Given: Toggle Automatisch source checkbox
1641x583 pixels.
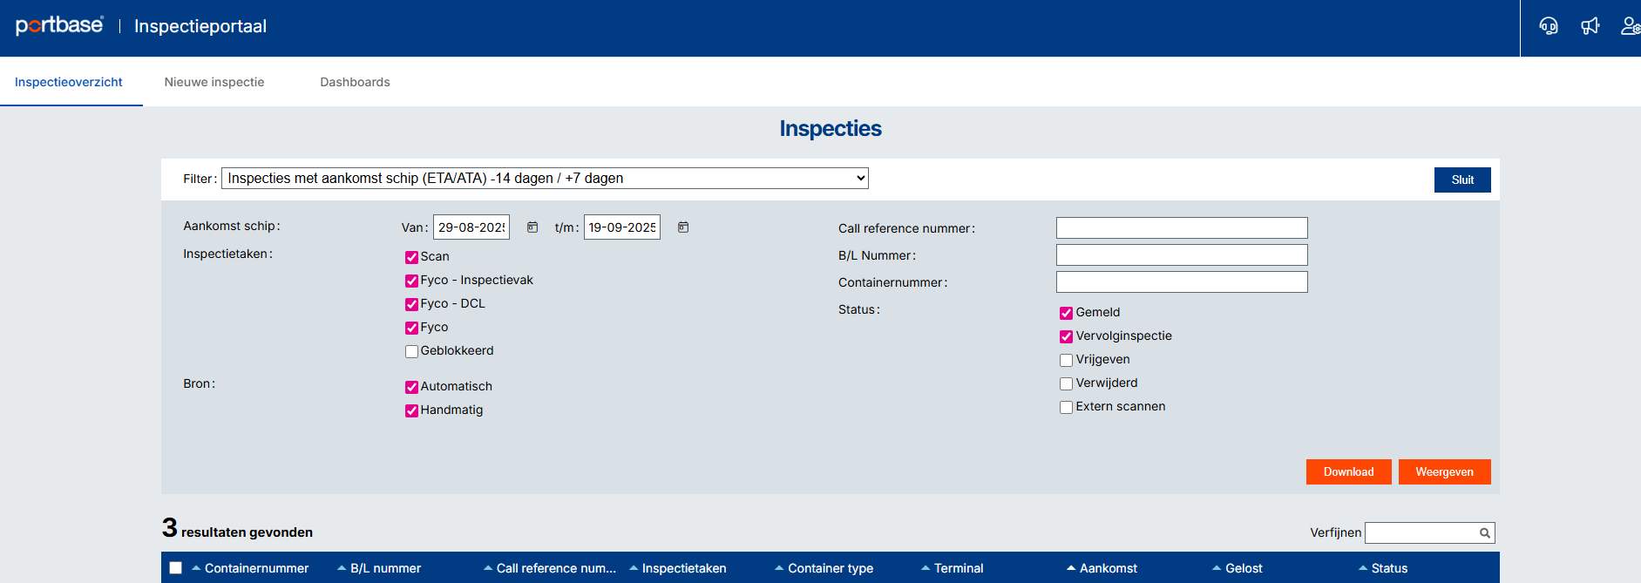Looking at the screenshot, I should tap(411, 387).
